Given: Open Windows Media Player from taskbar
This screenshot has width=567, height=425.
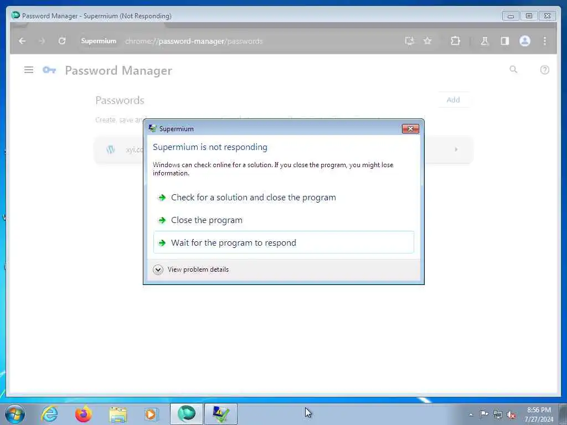Looking at the screenshot, I should 151,414.
